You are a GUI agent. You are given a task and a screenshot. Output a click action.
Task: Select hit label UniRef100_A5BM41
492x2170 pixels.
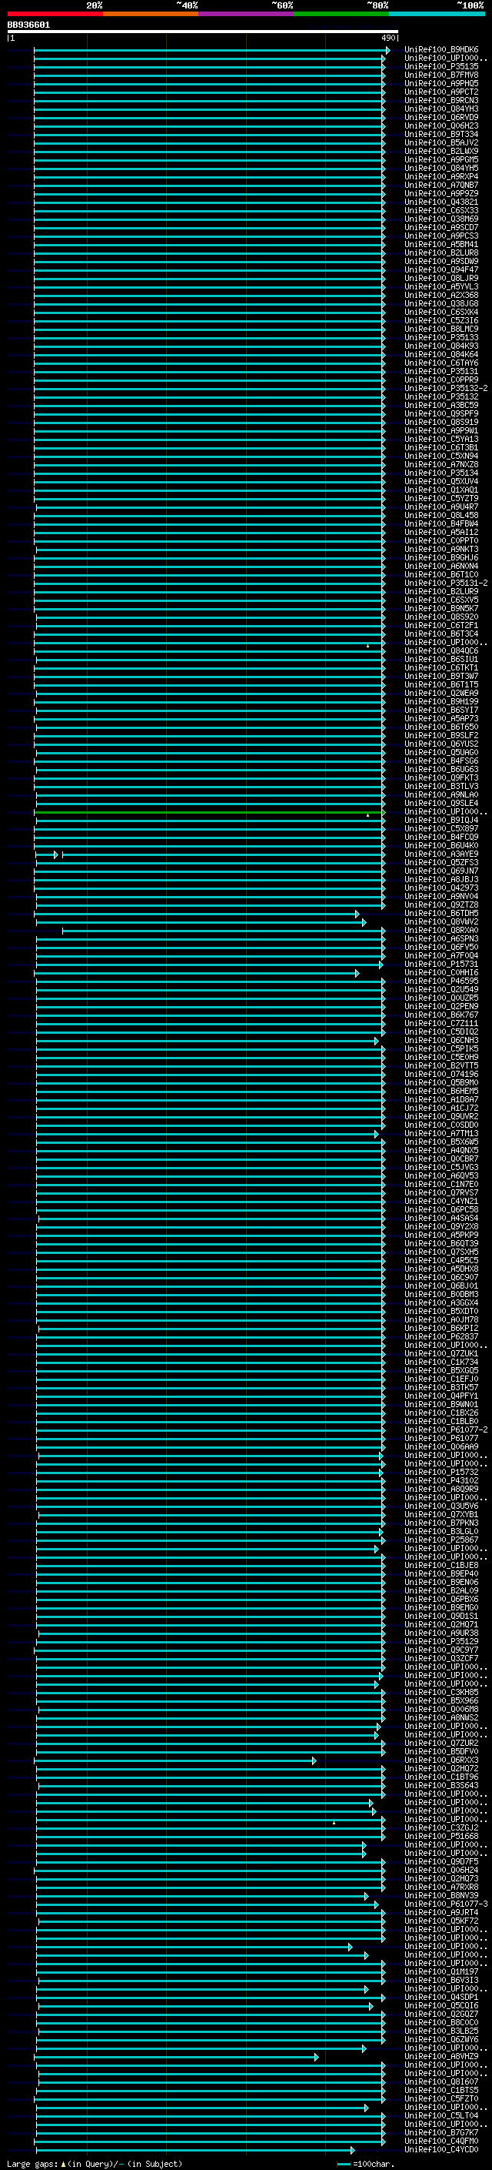coord(441,244)
